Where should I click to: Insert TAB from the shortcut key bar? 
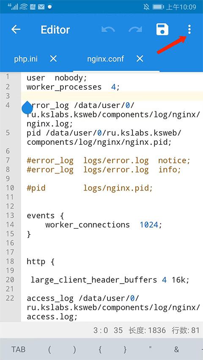tap(19, 349)
